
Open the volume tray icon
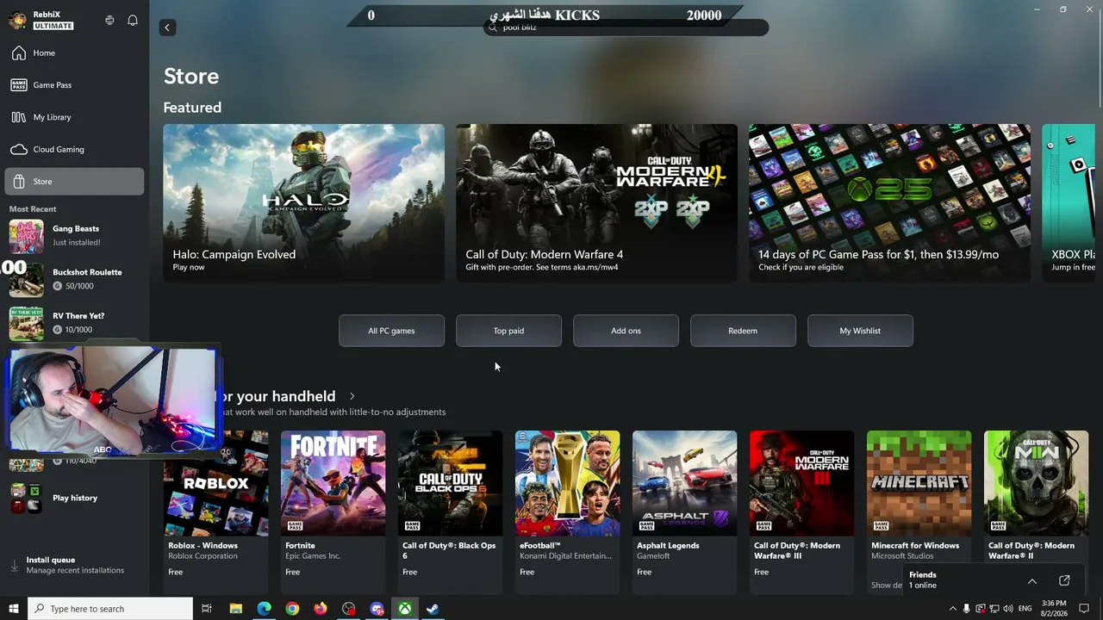point(1008,609)
